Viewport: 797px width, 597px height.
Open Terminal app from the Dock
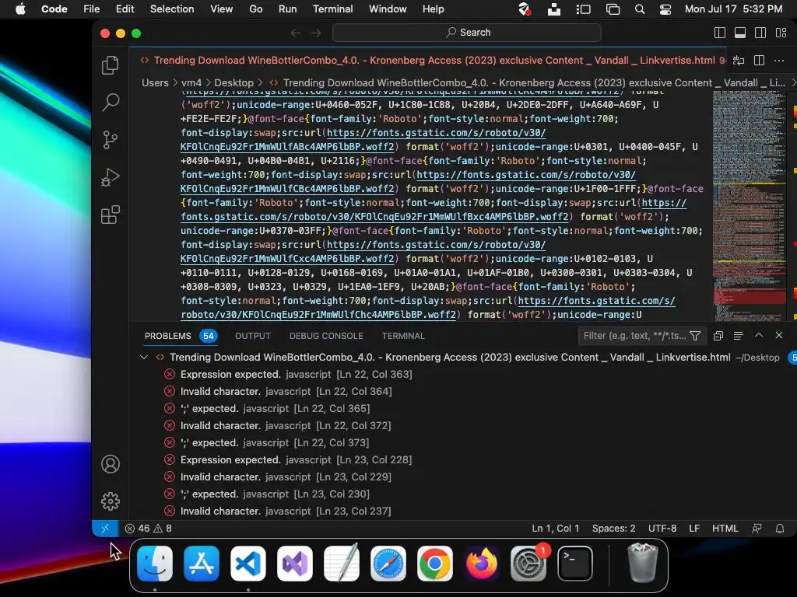click(x=575, y=564)
